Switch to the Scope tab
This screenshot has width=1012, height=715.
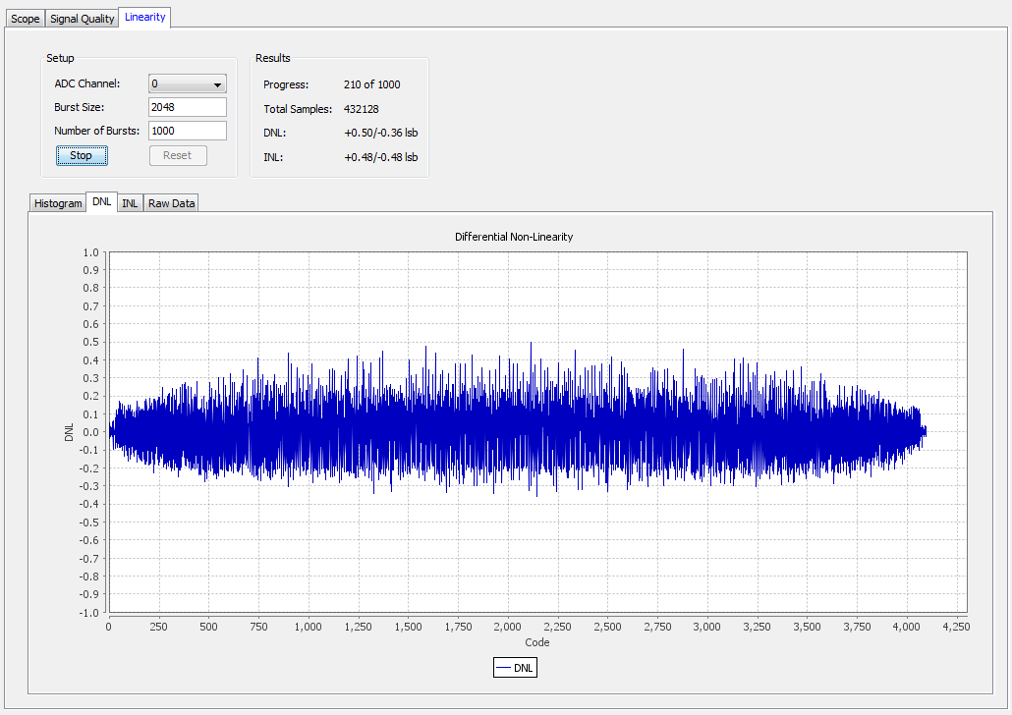(25, 19)
